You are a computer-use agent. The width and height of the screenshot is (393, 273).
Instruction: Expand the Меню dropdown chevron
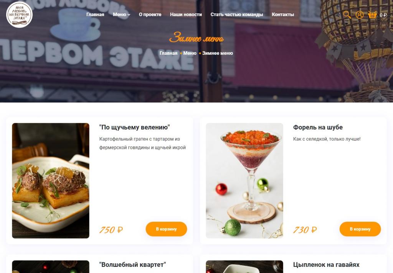[x=129, y=15]
